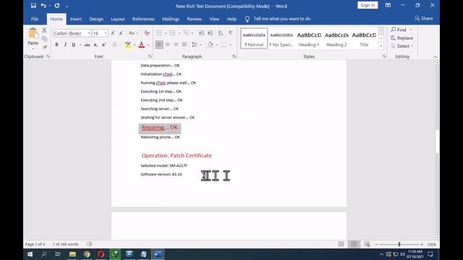This screenshot has width=463, height=260.
Task: Open the font size dropdown
Action: tap(106, 33)
